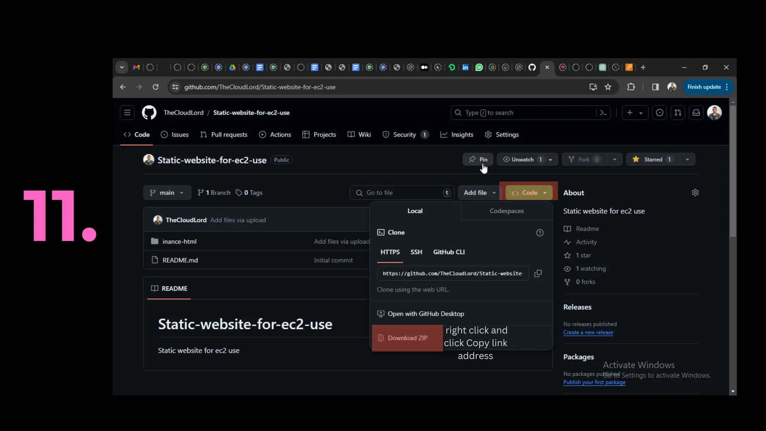Image resolution: width=766 pixels, height=431 pixels.
Task: Switch to the Issues tab
Action: (x=175, y=135)
